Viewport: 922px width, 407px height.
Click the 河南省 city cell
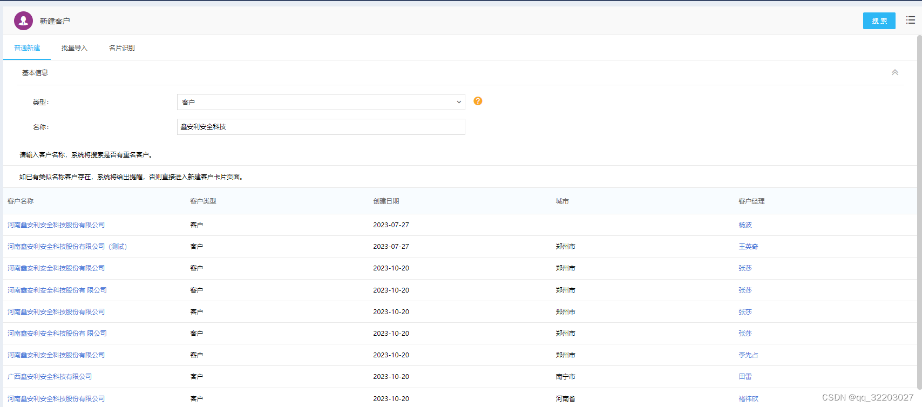tap(565, 398)
